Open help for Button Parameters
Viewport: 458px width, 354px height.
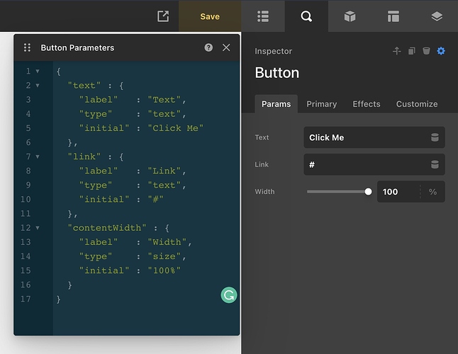pyautogui.click(x=208, y=47)
